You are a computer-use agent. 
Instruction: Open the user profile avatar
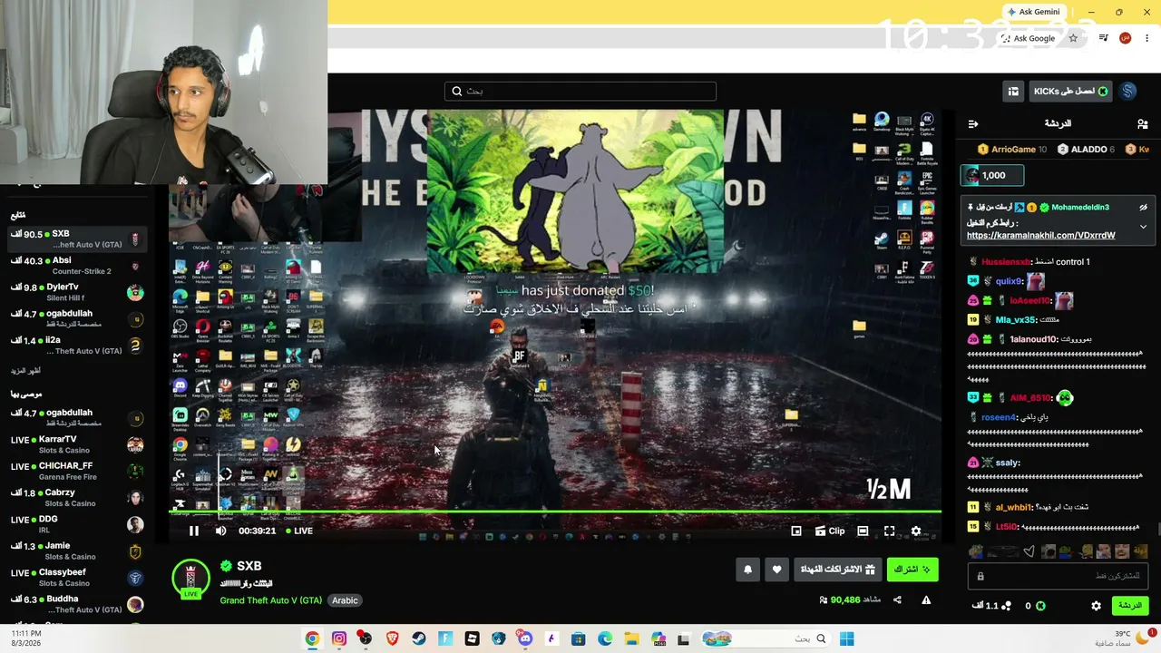1127,92
